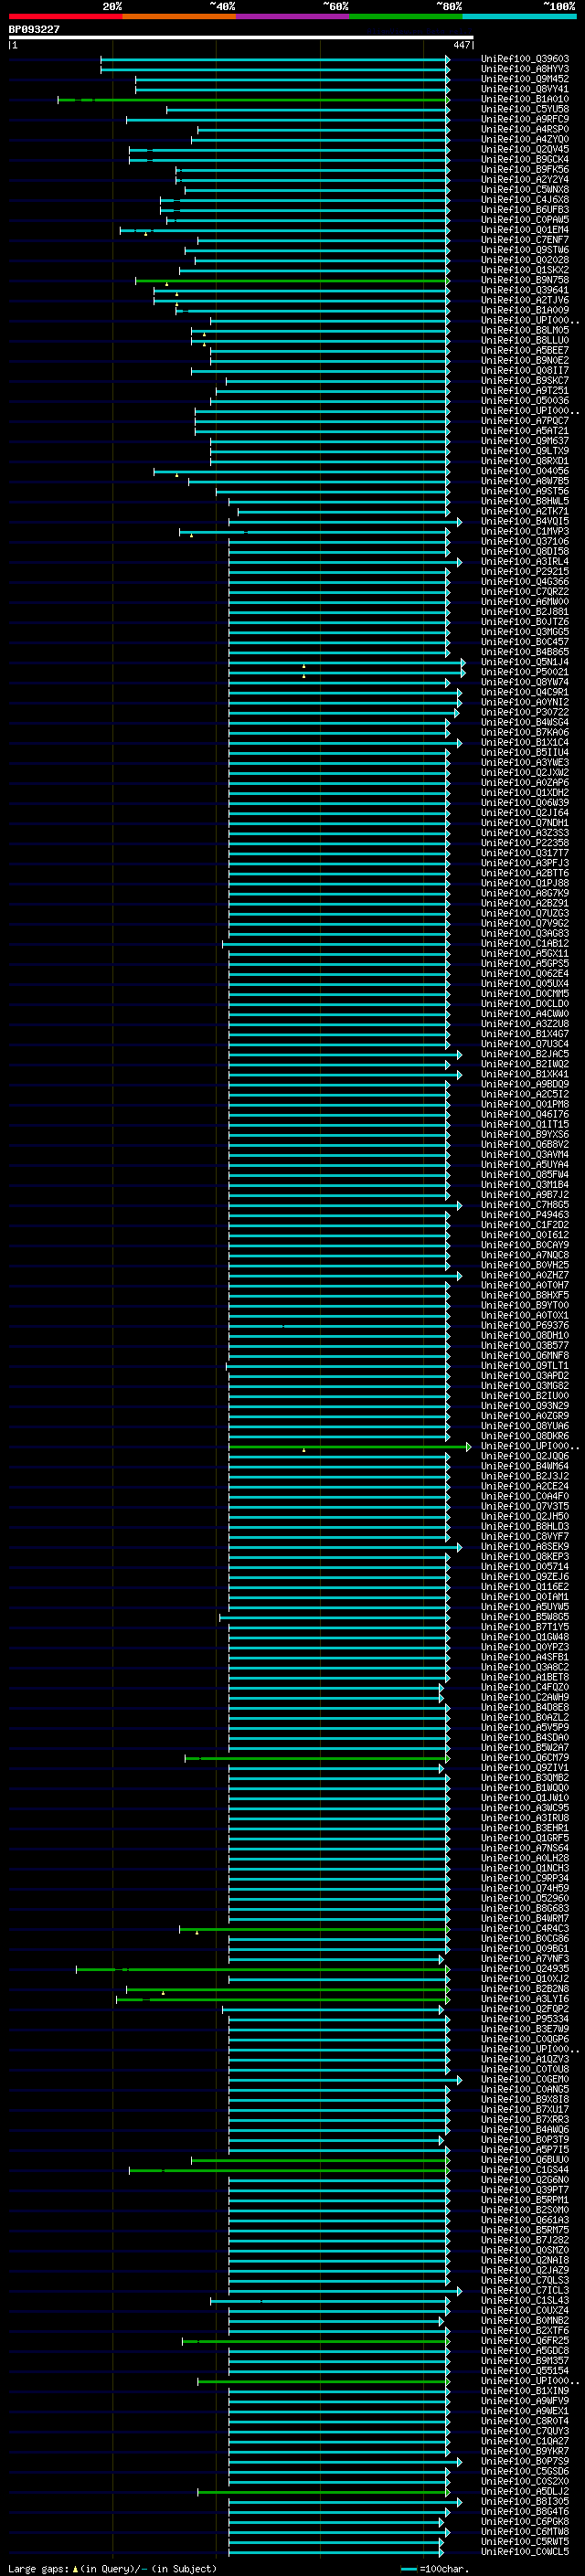Click hit label UniRef100_Q55154
Image resolution: width=585 pixels, height=2576 pixels.
click(x=524, y=2370)
